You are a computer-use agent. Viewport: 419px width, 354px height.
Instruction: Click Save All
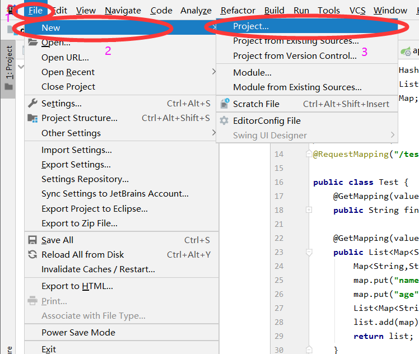[x=122, y=240]
